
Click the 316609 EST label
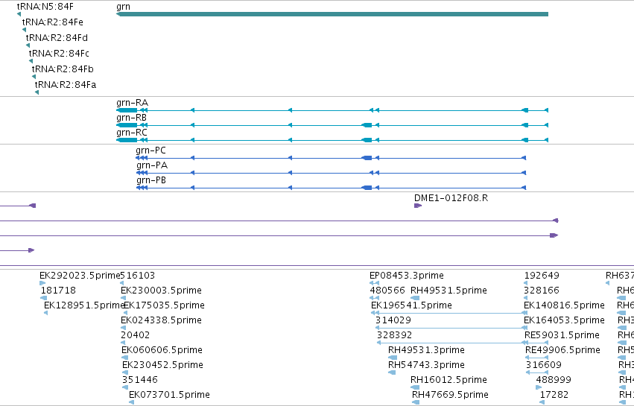coord(544,365)
